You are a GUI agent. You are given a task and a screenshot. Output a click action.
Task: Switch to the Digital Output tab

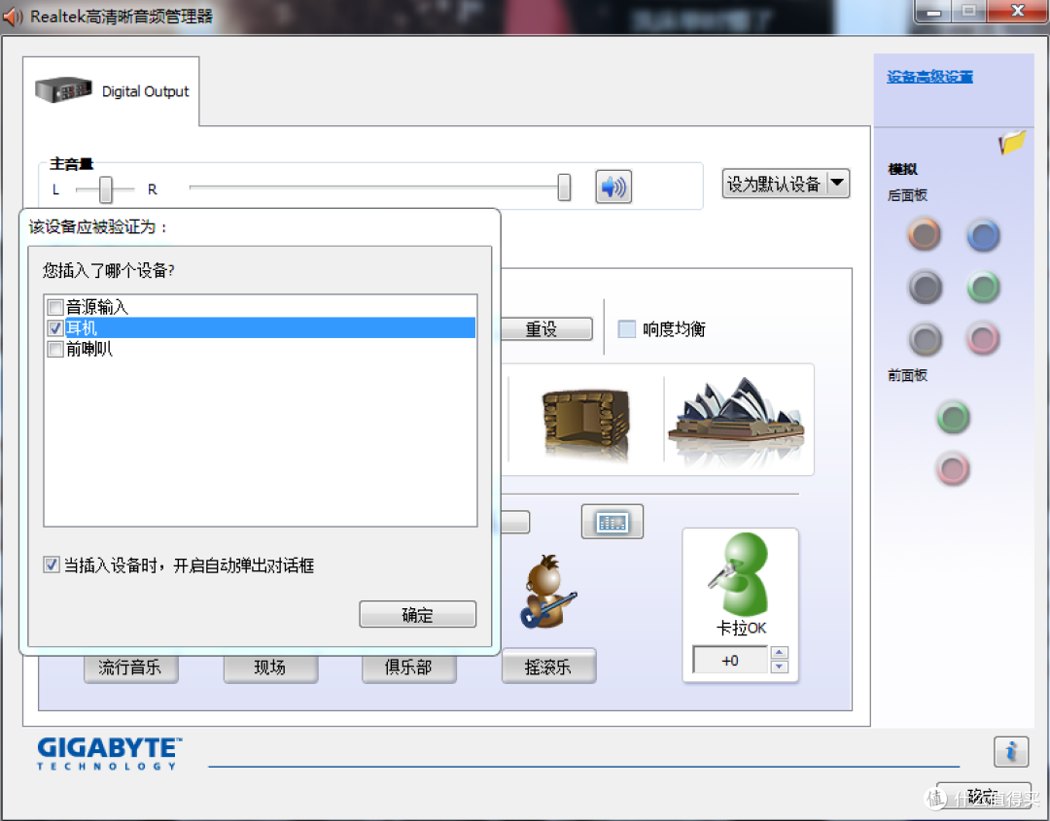point(111,91)
